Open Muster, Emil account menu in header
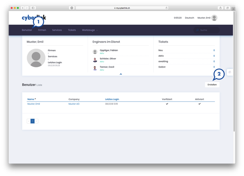Screen dimensions: 244x176 coord(204,18)
